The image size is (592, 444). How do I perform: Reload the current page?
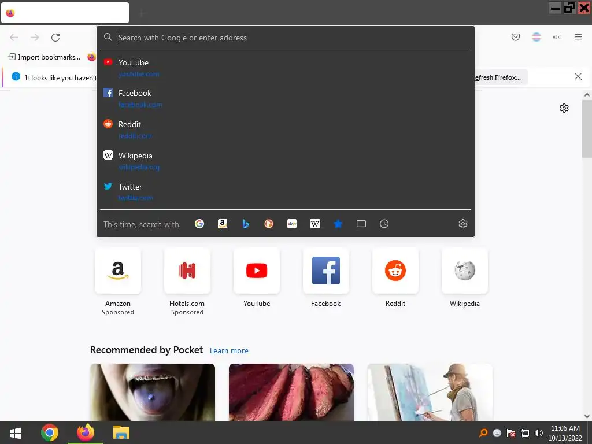pyautogui.click(x=55, y=37)
